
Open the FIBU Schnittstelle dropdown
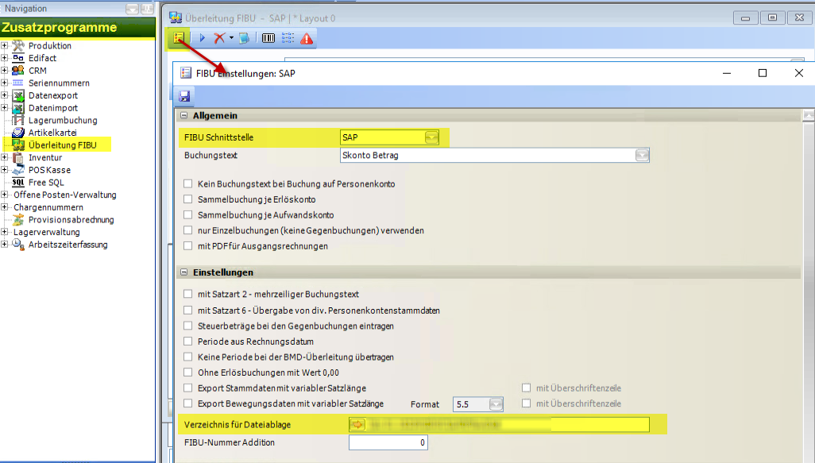click(431, 137)
